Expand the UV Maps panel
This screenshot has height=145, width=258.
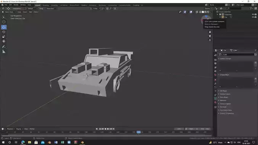pyautogui.click(x=223, y=91)
